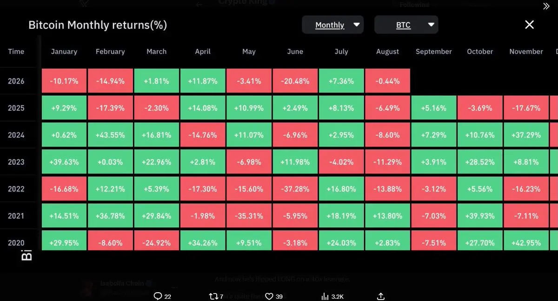The width and height of the screenshot is (558, 301).
Task: Click the double-chevron expand icon
Action: click(x=546, y=6)
